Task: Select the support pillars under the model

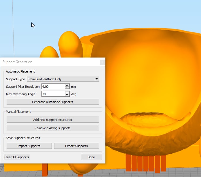Action: click(x=146, y=163)
